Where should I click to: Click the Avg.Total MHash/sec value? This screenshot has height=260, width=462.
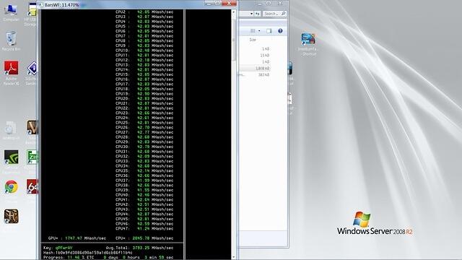click(141, 248)
